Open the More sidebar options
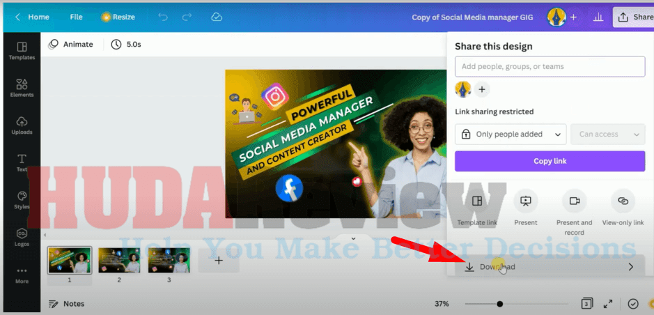654x315 pixels. click(x=22, y=275)
